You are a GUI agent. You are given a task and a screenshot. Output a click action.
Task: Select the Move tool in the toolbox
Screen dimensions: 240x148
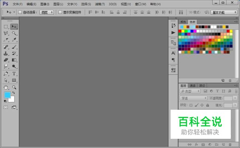click(x=14, y=27)
